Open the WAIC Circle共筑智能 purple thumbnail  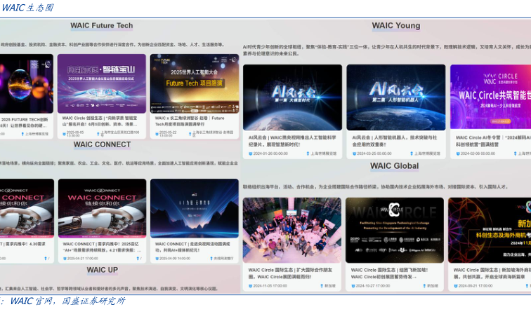pos(491,97)
